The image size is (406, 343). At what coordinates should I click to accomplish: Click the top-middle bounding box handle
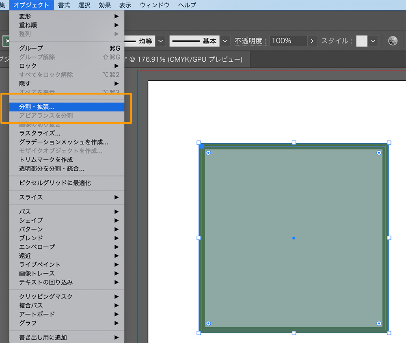point(294,143)
